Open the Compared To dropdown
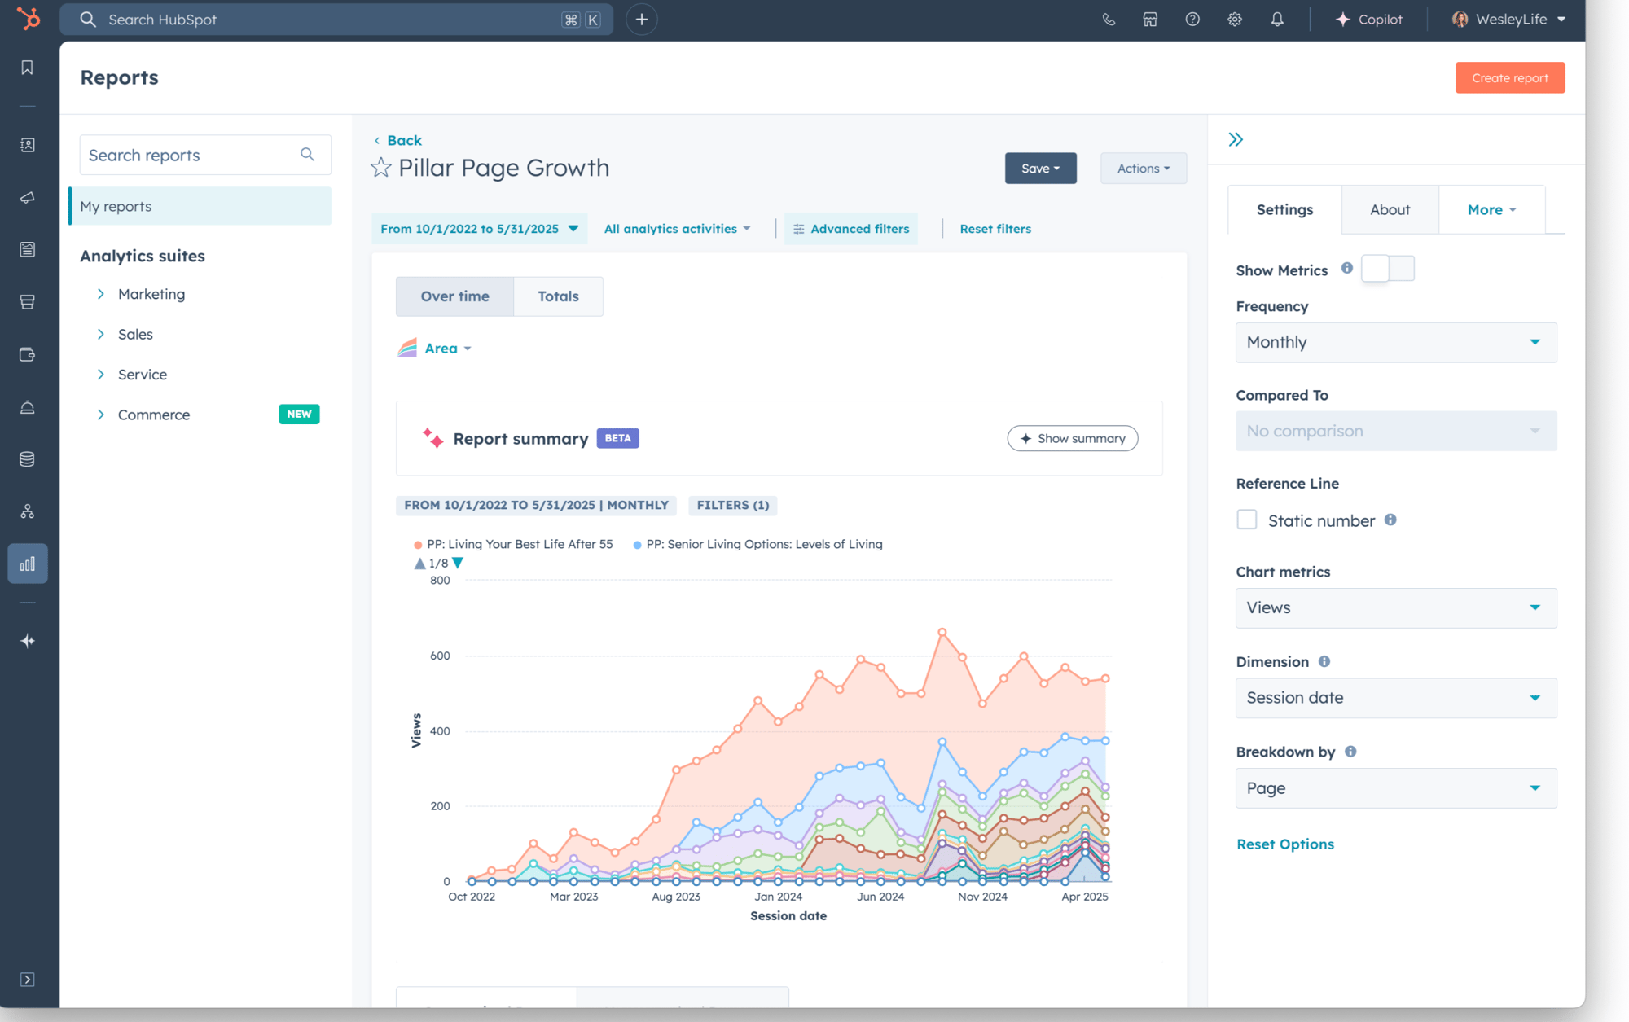This screenshot has width=1629, height=1022. pyautogui.click(x=1395, y=431)
